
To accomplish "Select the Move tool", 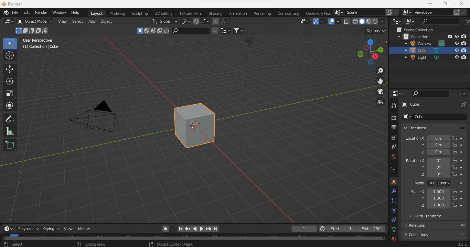I will tap(10, 69).
